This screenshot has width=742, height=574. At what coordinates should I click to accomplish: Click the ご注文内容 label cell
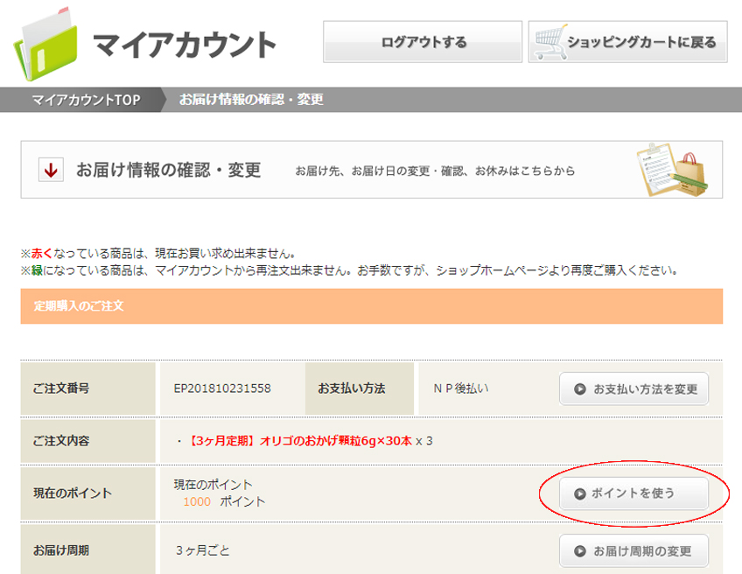coord(88,441)
